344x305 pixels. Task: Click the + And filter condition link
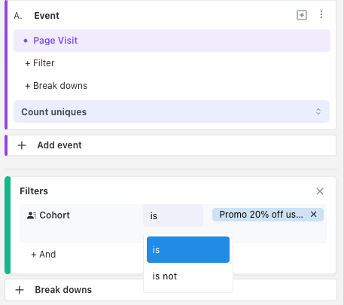[x=43, y=255]
